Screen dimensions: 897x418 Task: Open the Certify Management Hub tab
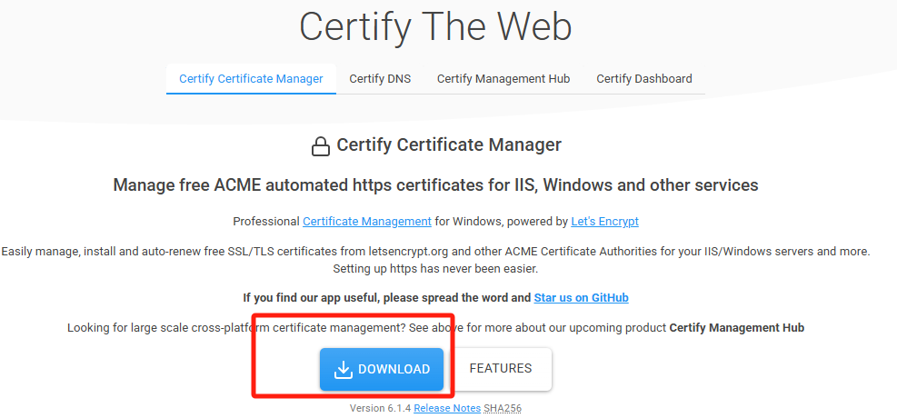pyautogui.click(x=503, y=79)
